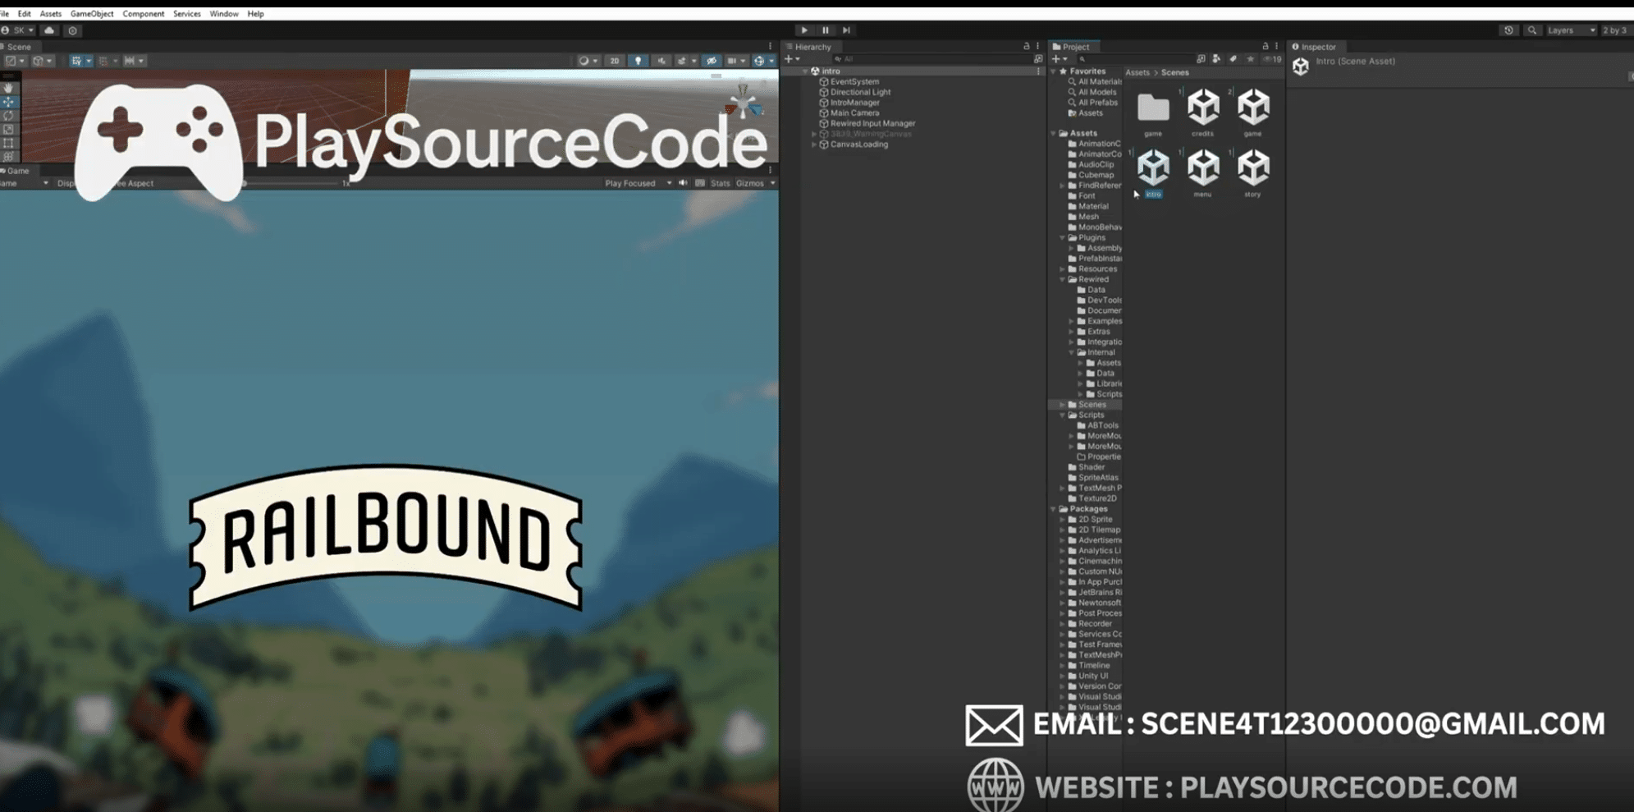Open the Layers dropdown
This screenshot has width=1634, height=812.
coord(1571,30)
